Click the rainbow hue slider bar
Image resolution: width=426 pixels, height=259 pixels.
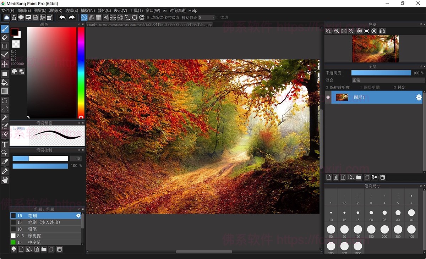point(81,71)
